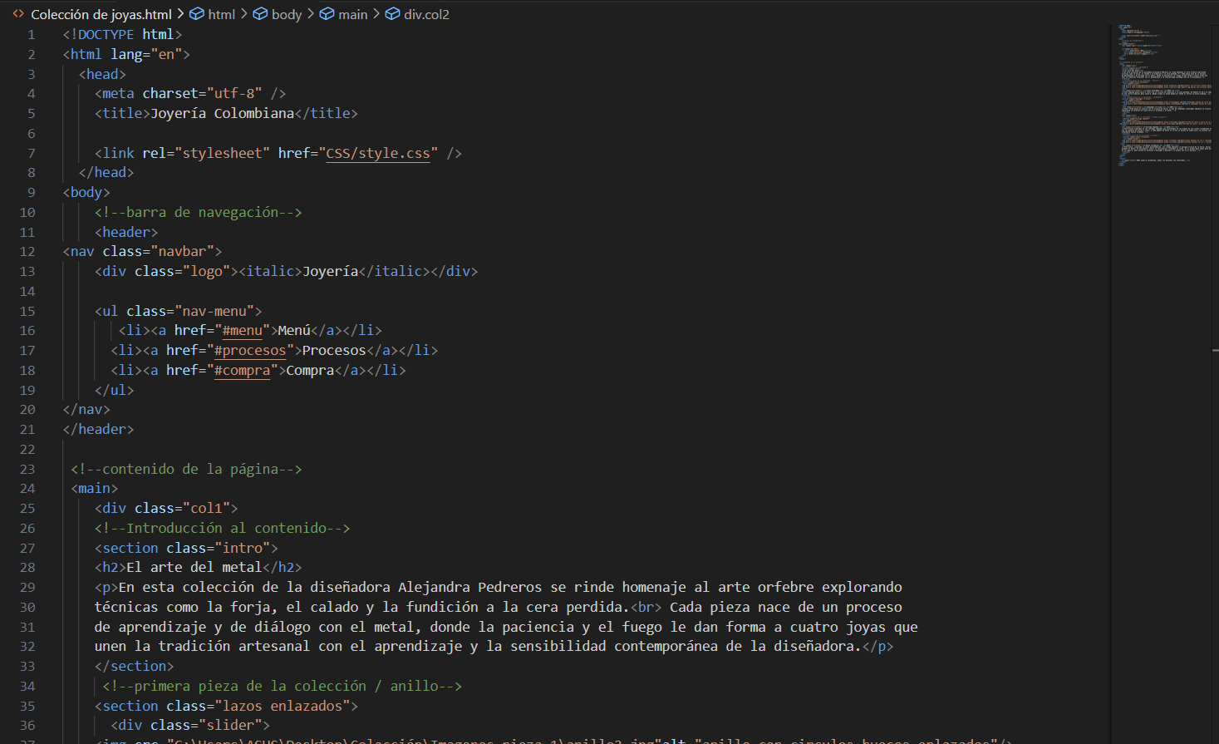
Task: Click the comment "<!--contenido de la página-->"
Action: (x=186, y=469)
